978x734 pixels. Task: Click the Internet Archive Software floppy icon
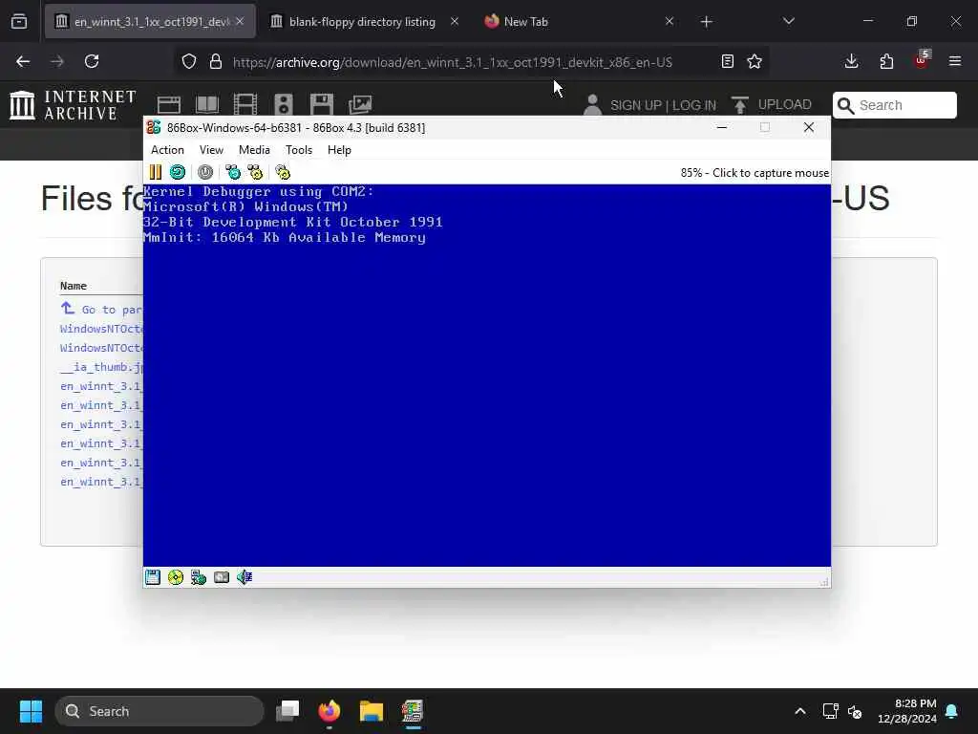coord(322,104)
